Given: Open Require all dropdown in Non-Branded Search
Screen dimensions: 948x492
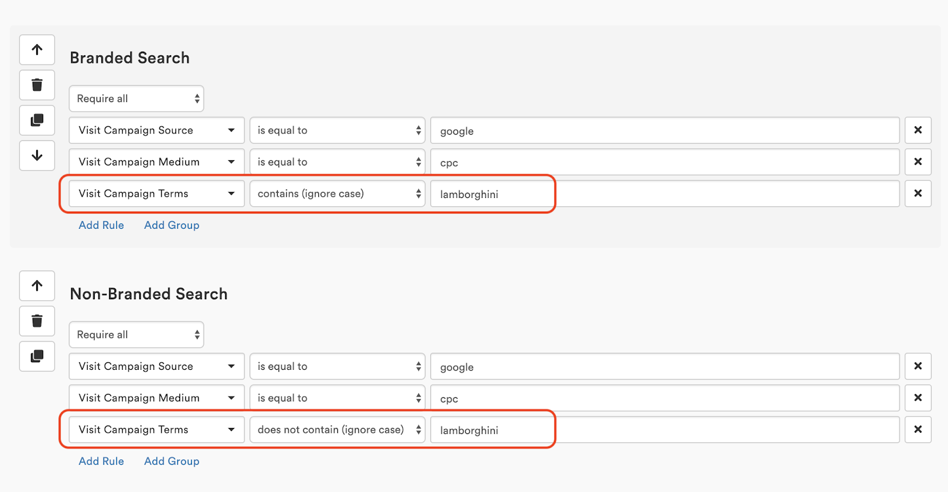Looking at the screenshot, I should tap(136, 335).
